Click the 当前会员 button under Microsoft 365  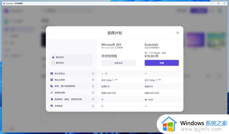(118, 63)
